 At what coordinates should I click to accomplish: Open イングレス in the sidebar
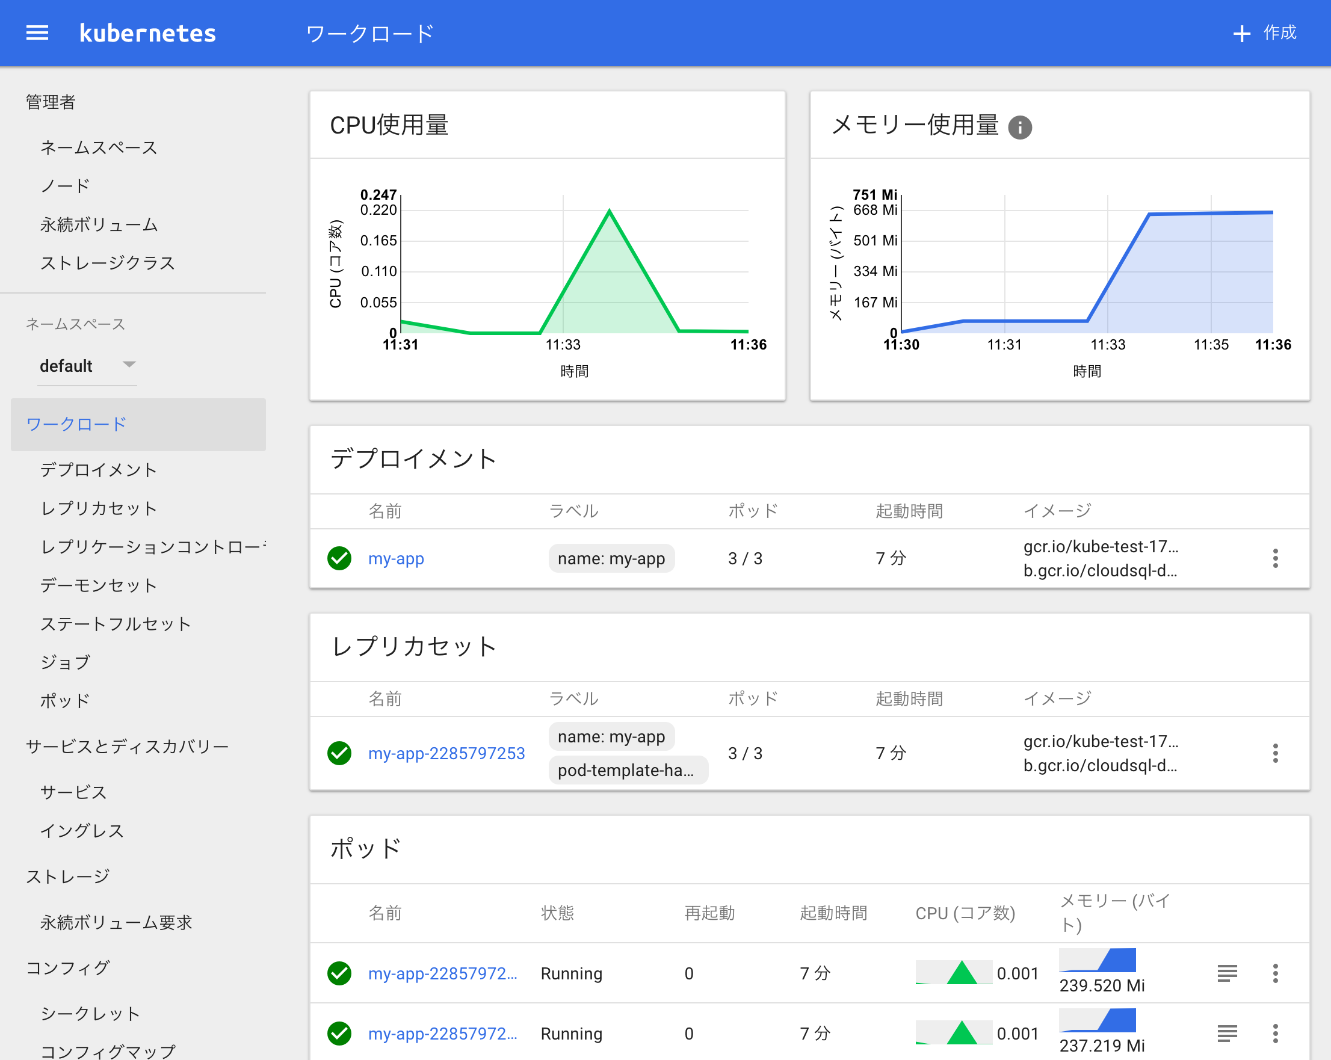[x=82, y=831]
